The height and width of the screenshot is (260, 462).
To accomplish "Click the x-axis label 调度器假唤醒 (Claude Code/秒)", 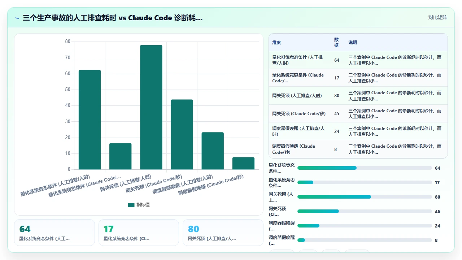I will click(x=211, y=185).
